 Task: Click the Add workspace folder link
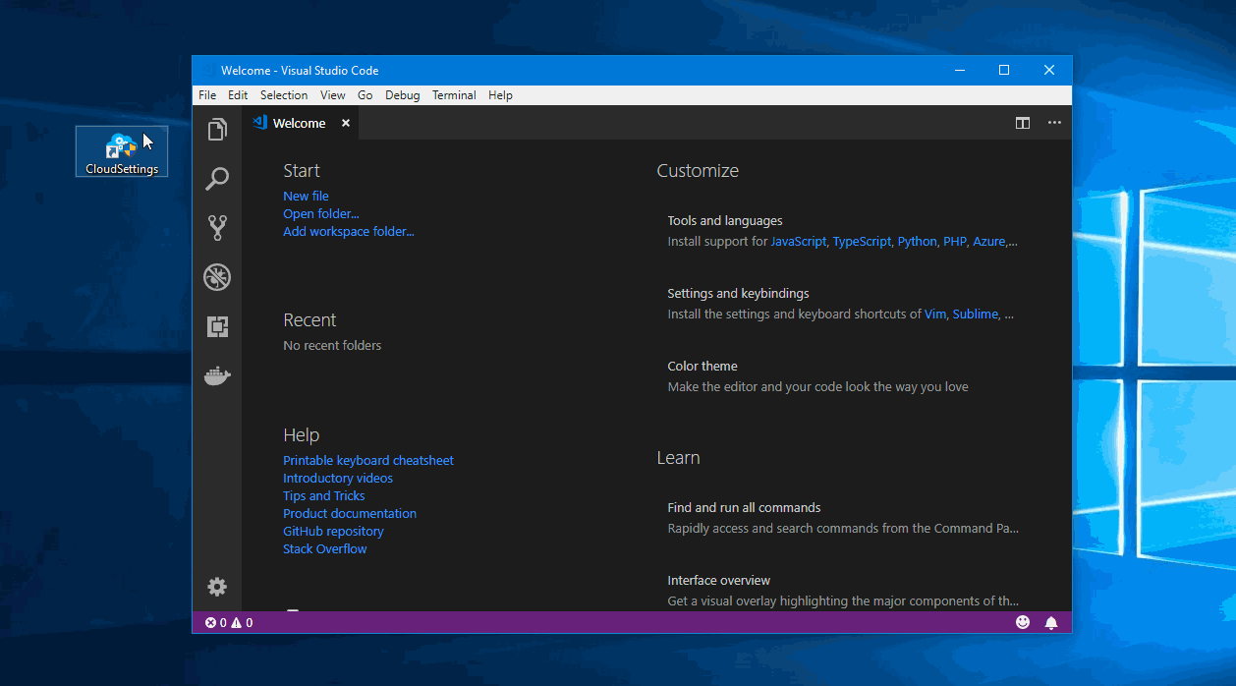[x=349, y=231]
